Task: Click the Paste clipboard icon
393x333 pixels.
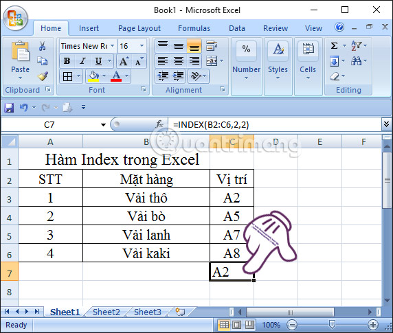Action: 20,51
